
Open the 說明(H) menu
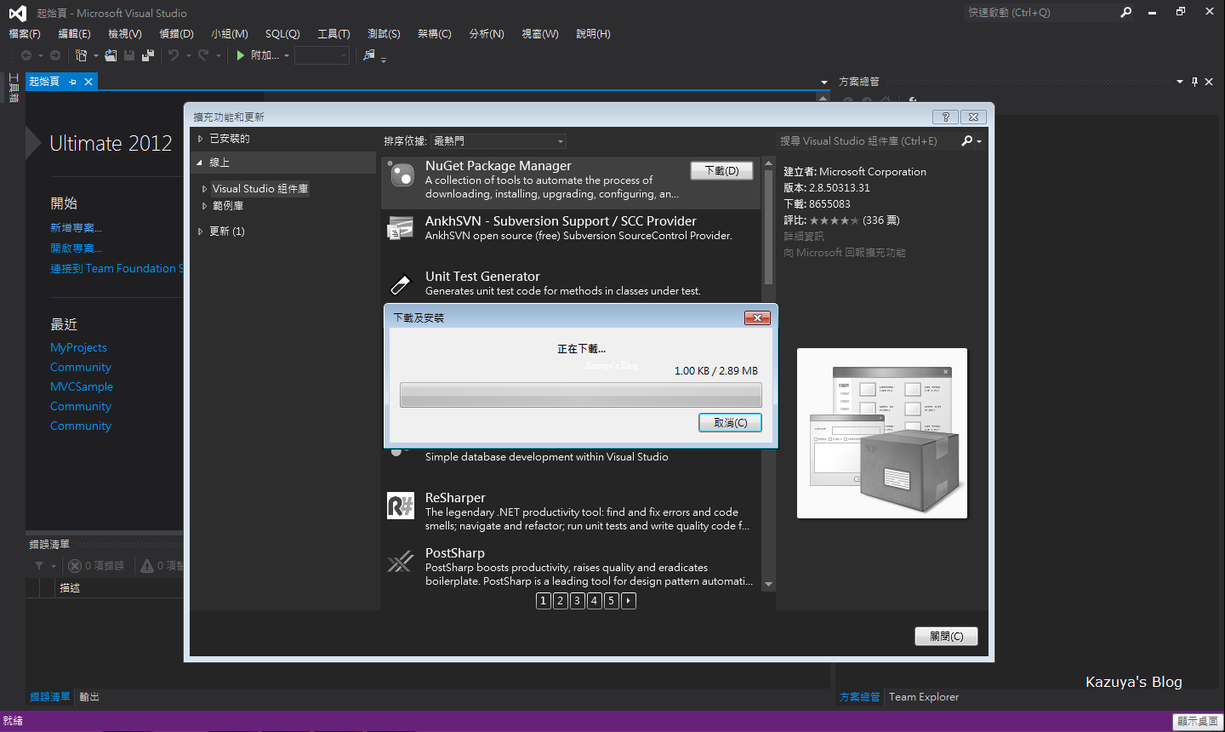593,34
